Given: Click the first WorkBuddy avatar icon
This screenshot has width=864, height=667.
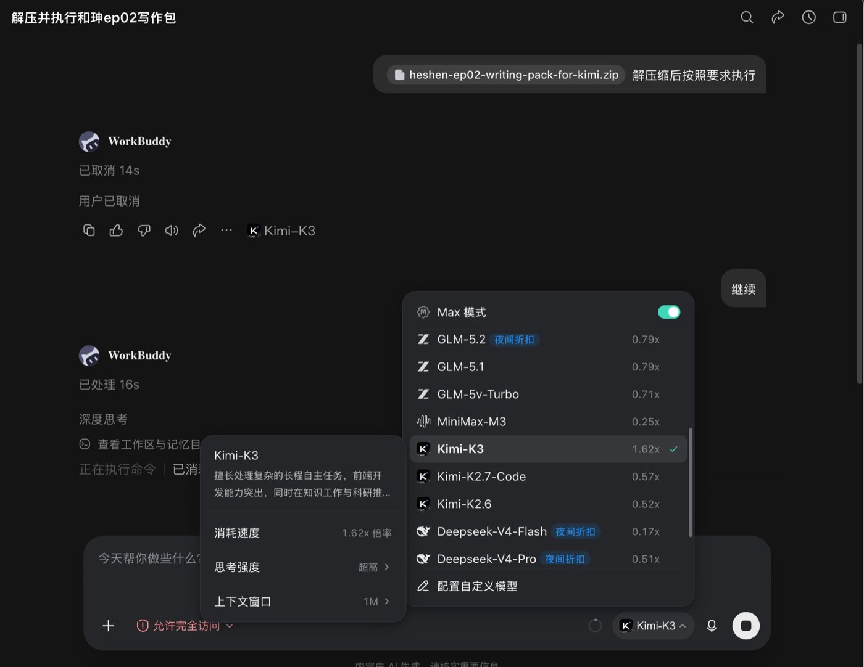Looking at the screenshot, I should pyautogui.click(x=89, y=141).
